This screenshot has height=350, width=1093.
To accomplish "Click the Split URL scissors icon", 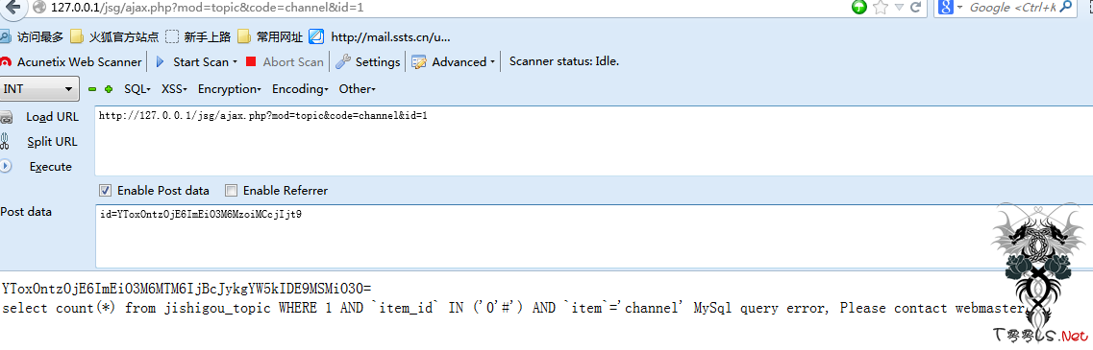I will coord(5,142).
